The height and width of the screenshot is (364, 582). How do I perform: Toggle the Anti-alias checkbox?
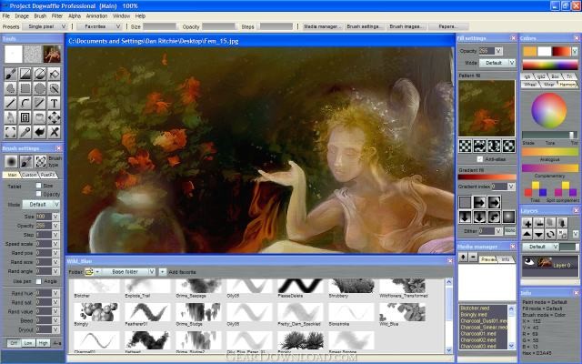click(480, 159)
